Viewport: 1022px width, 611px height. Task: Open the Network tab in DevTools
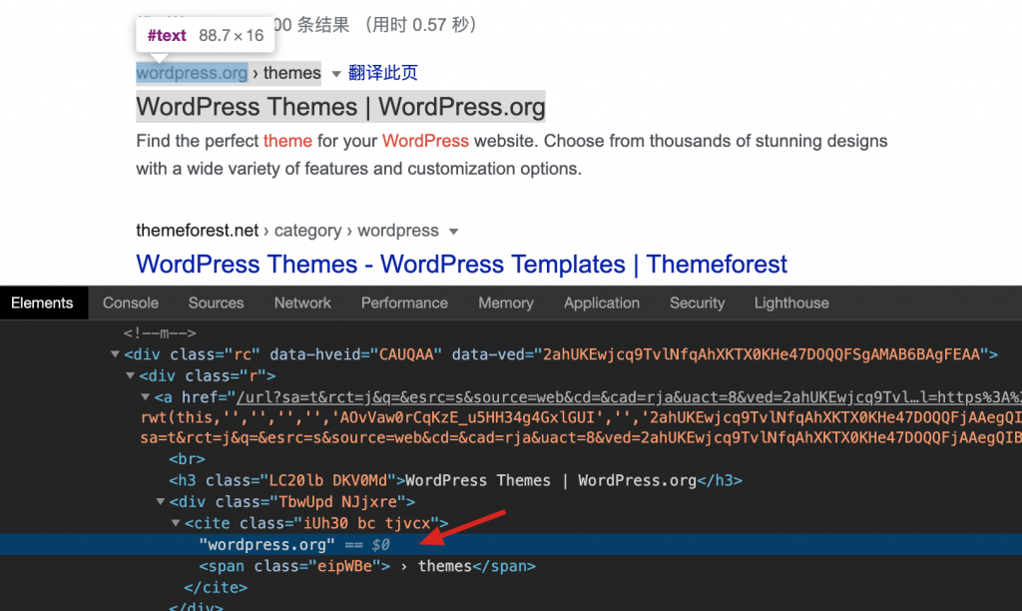click(302, 303)
